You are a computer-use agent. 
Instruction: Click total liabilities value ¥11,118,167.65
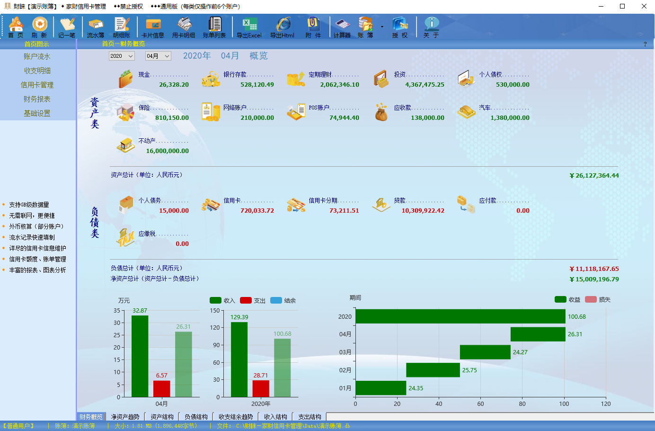[594, 269]
